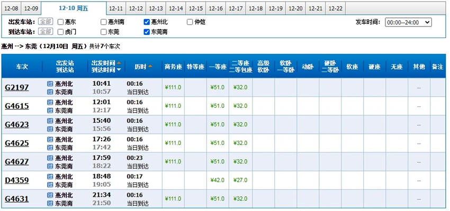
Task: Uncheck the 惠州北 departure station checkbox
Action: pyautogui.click(x=147, y=22)
